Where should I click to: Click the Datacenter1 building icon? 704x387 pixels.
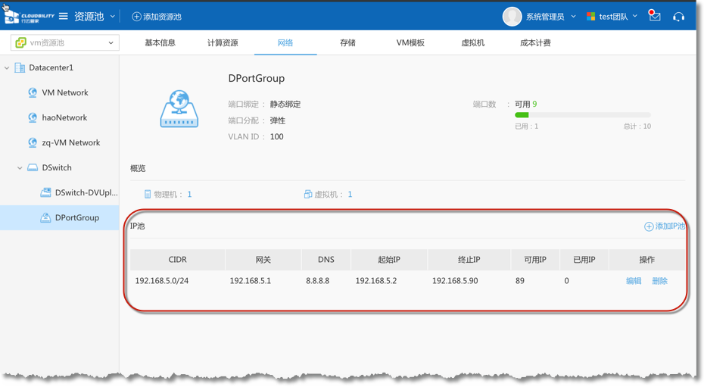pyautogui.click(x=20, y=68)
